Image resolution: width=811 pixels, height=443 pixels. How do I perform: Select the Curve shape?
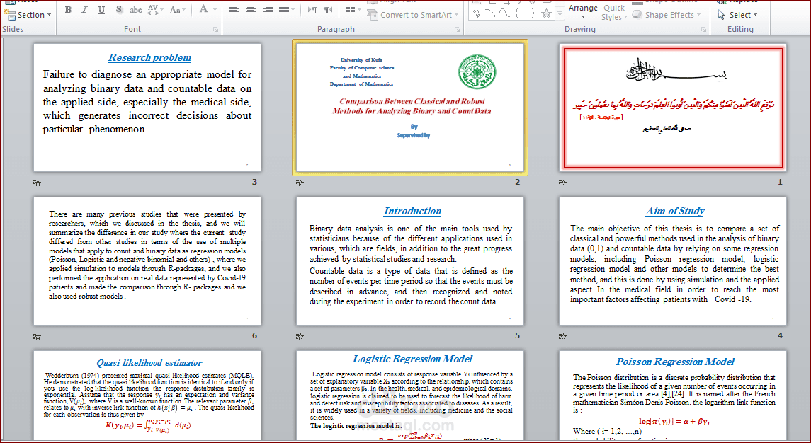504,13
